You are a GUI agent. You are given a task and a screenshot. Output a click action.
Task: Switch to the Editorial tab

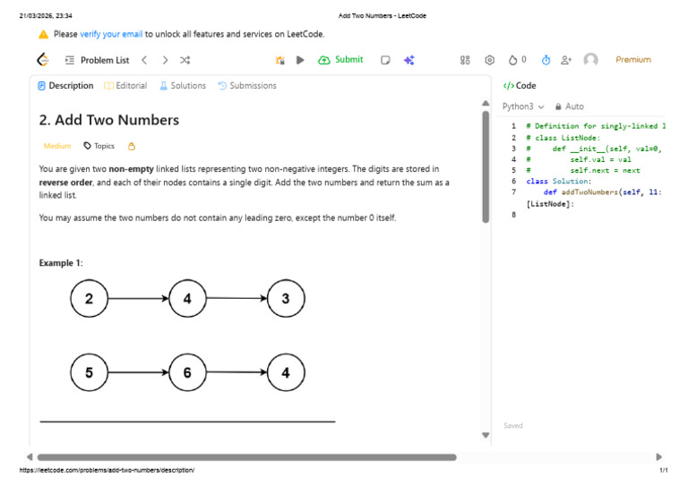pos(125,85)
